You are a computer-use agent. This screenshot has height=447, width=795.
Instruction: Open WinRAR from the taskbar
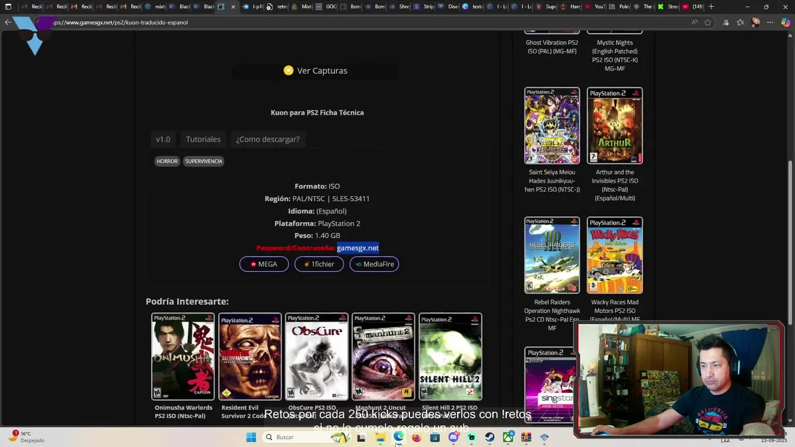(x=526, y=437)
